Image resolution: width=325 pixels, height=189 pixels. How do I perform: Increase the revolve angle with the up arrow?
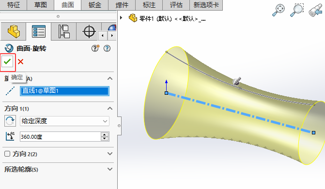click(x=105, y=134)
